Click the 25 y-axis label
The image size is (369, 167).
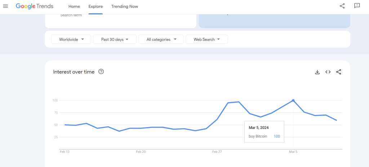pos(56,137)
